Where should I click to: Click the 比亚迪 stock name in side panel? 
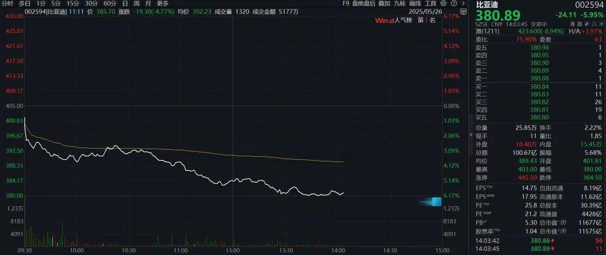(x=487, y=4)
